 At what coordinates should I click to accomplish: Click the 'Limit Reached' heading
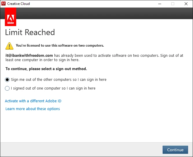[30, 32]
